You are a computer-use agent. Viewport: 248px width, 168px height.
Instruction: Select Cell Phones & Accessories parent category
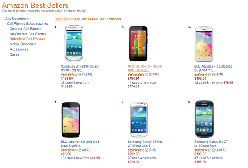[26, 24]
